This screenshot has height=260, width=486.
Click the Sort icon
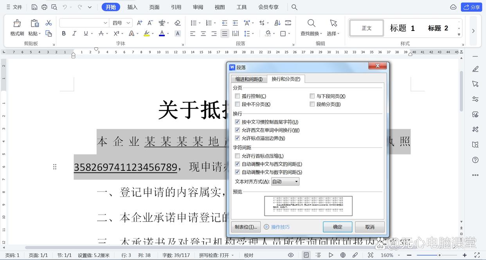(x=277, y=23)
